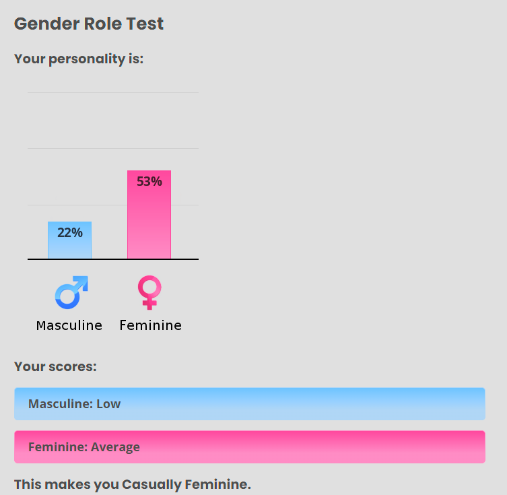Click the 53% value label
This screenshot has height=495, width=507.
149,181
